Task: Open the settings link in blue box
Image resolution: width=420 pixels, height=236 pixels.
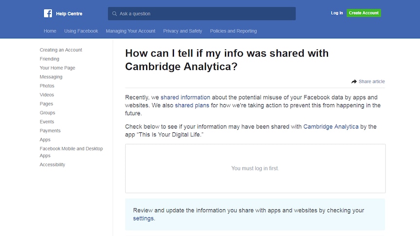Action: click(x=143, y=218)
